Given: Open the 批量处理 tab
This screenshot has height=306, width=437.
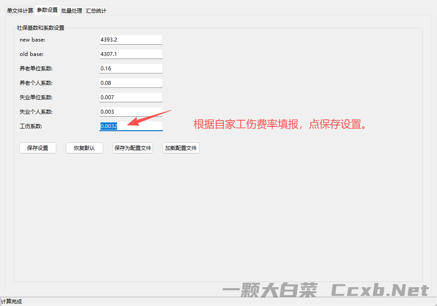Looking at the screenshot, I should [72, 10].
